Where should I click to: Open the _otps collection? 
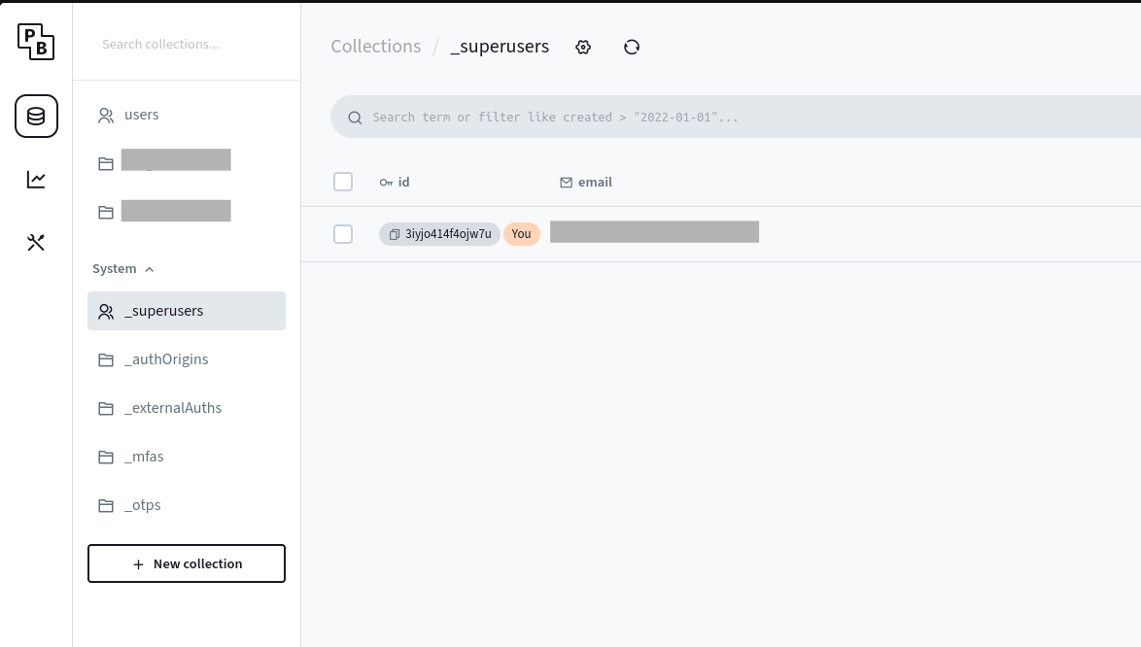(143, 505)
